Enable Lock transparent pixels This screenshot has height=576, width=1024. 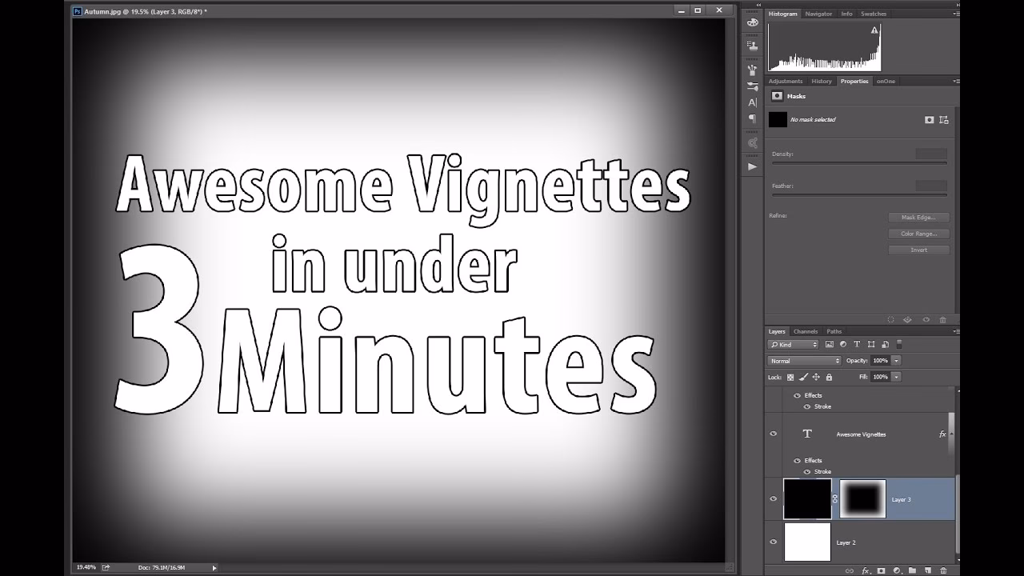(790, 377)
